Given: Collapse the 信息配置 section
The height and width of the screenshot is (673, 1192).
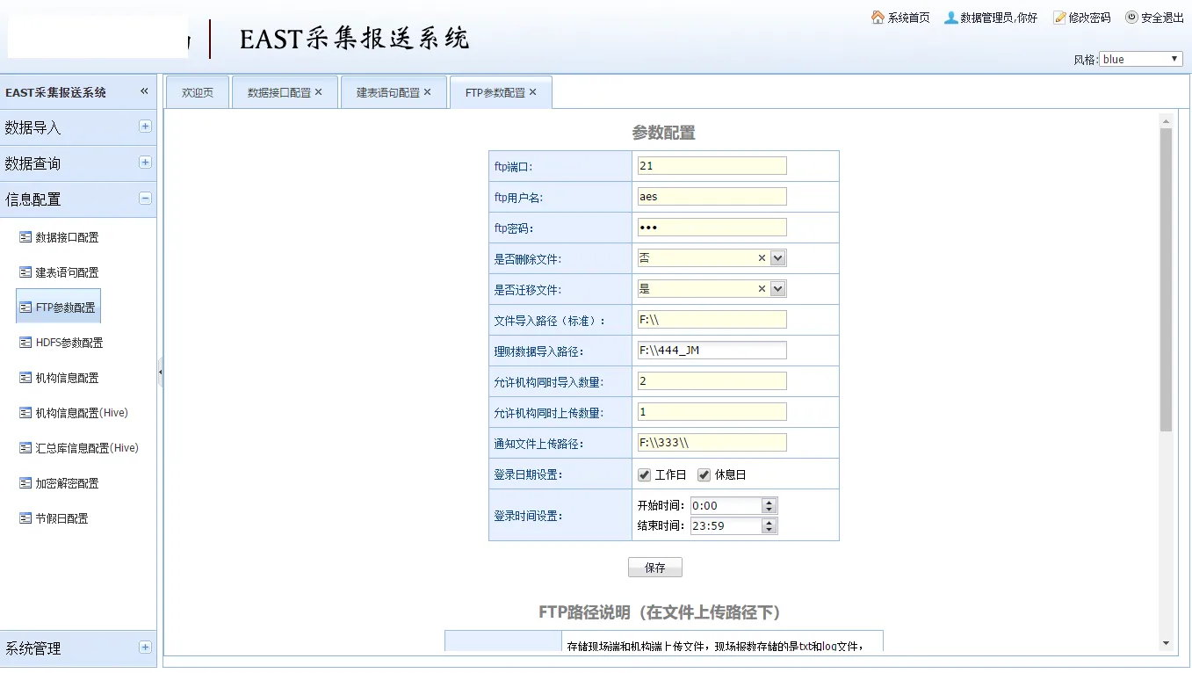Looking at the screenshot, I should pyautogui.click(x=145, y=199).
